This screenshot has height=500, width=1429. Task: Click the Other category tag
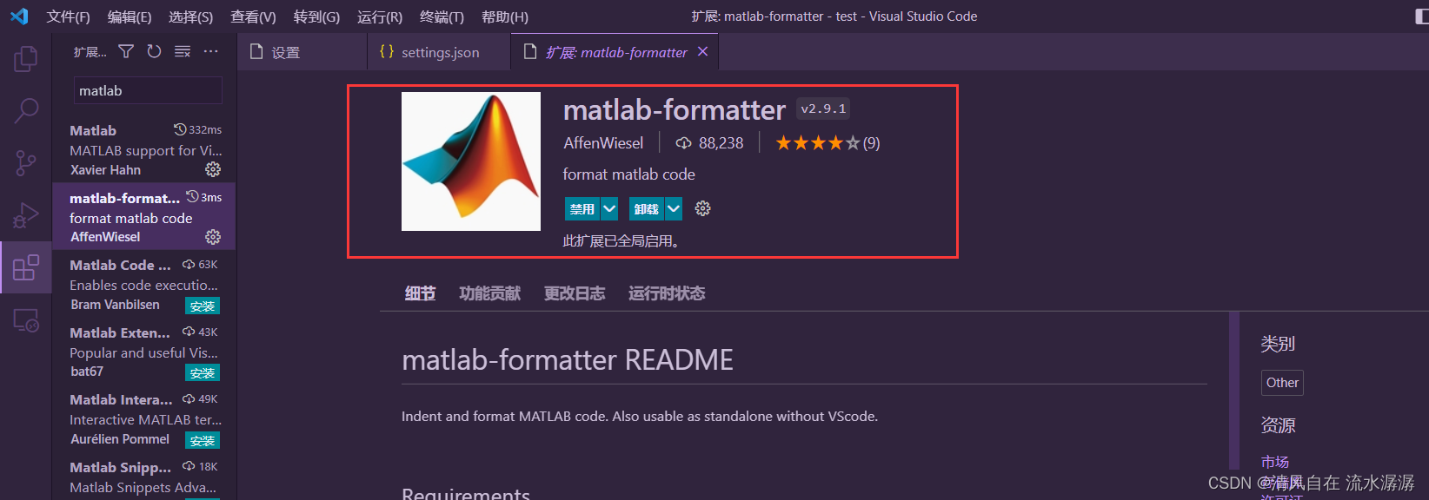[1282, 383]
